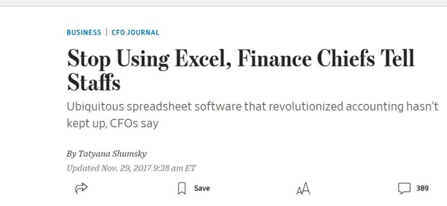This screenshot has width=447, height=206.
Task: Open the BUSINESS section link
Action: (84, 32)
